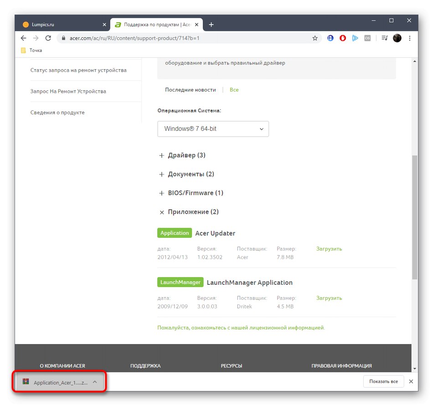Go back to the previous page
The width and height of the screenshot is (433, 406).
(23, 38)
